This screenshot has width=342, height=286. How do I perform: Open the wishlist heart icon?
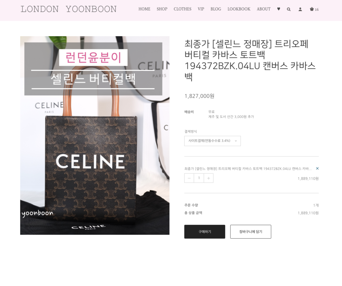tap(278, 9)
